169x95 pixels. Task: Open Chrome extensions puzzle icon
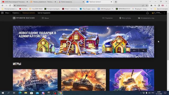point(151,6)
